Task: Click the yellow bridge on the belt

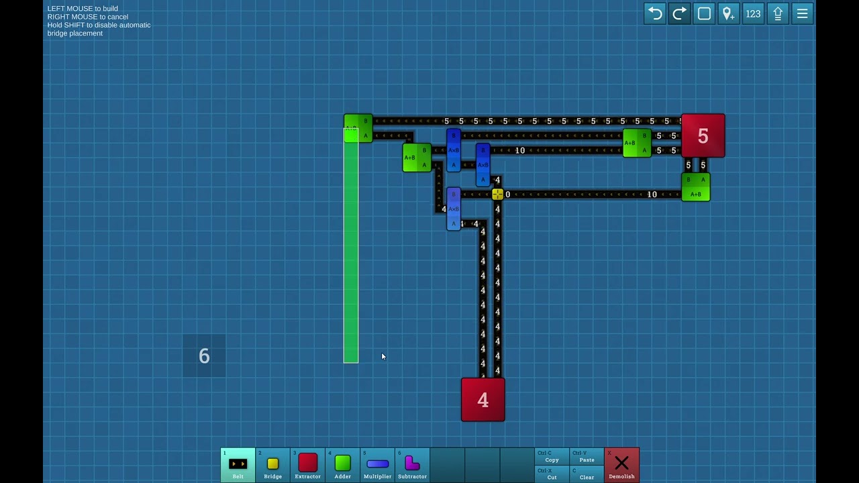Action: (497, 195)
